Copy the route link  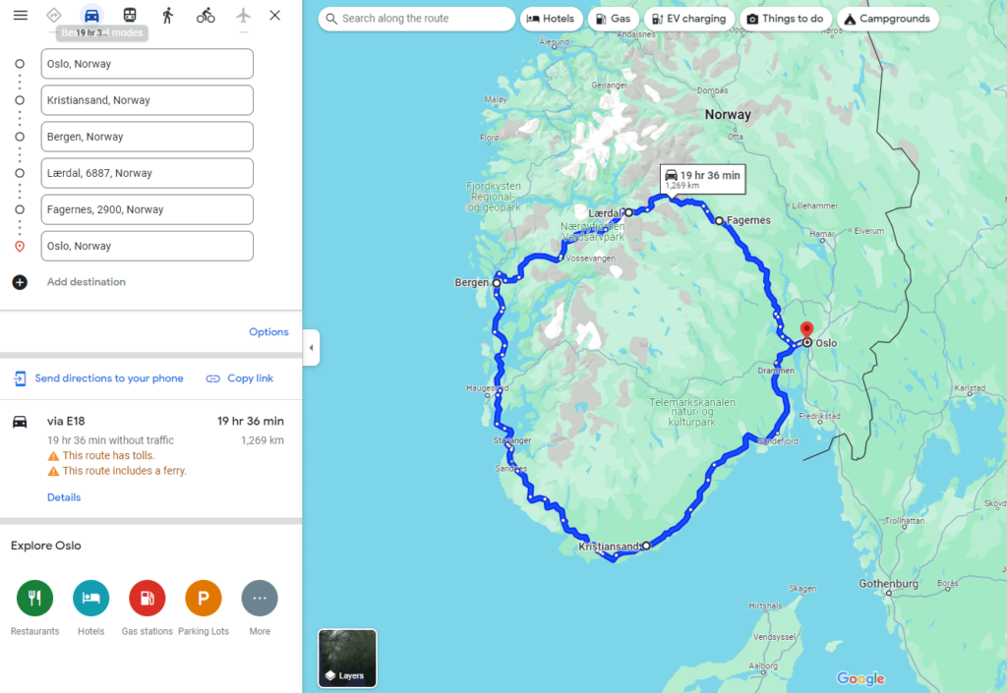tap(240, 378)
